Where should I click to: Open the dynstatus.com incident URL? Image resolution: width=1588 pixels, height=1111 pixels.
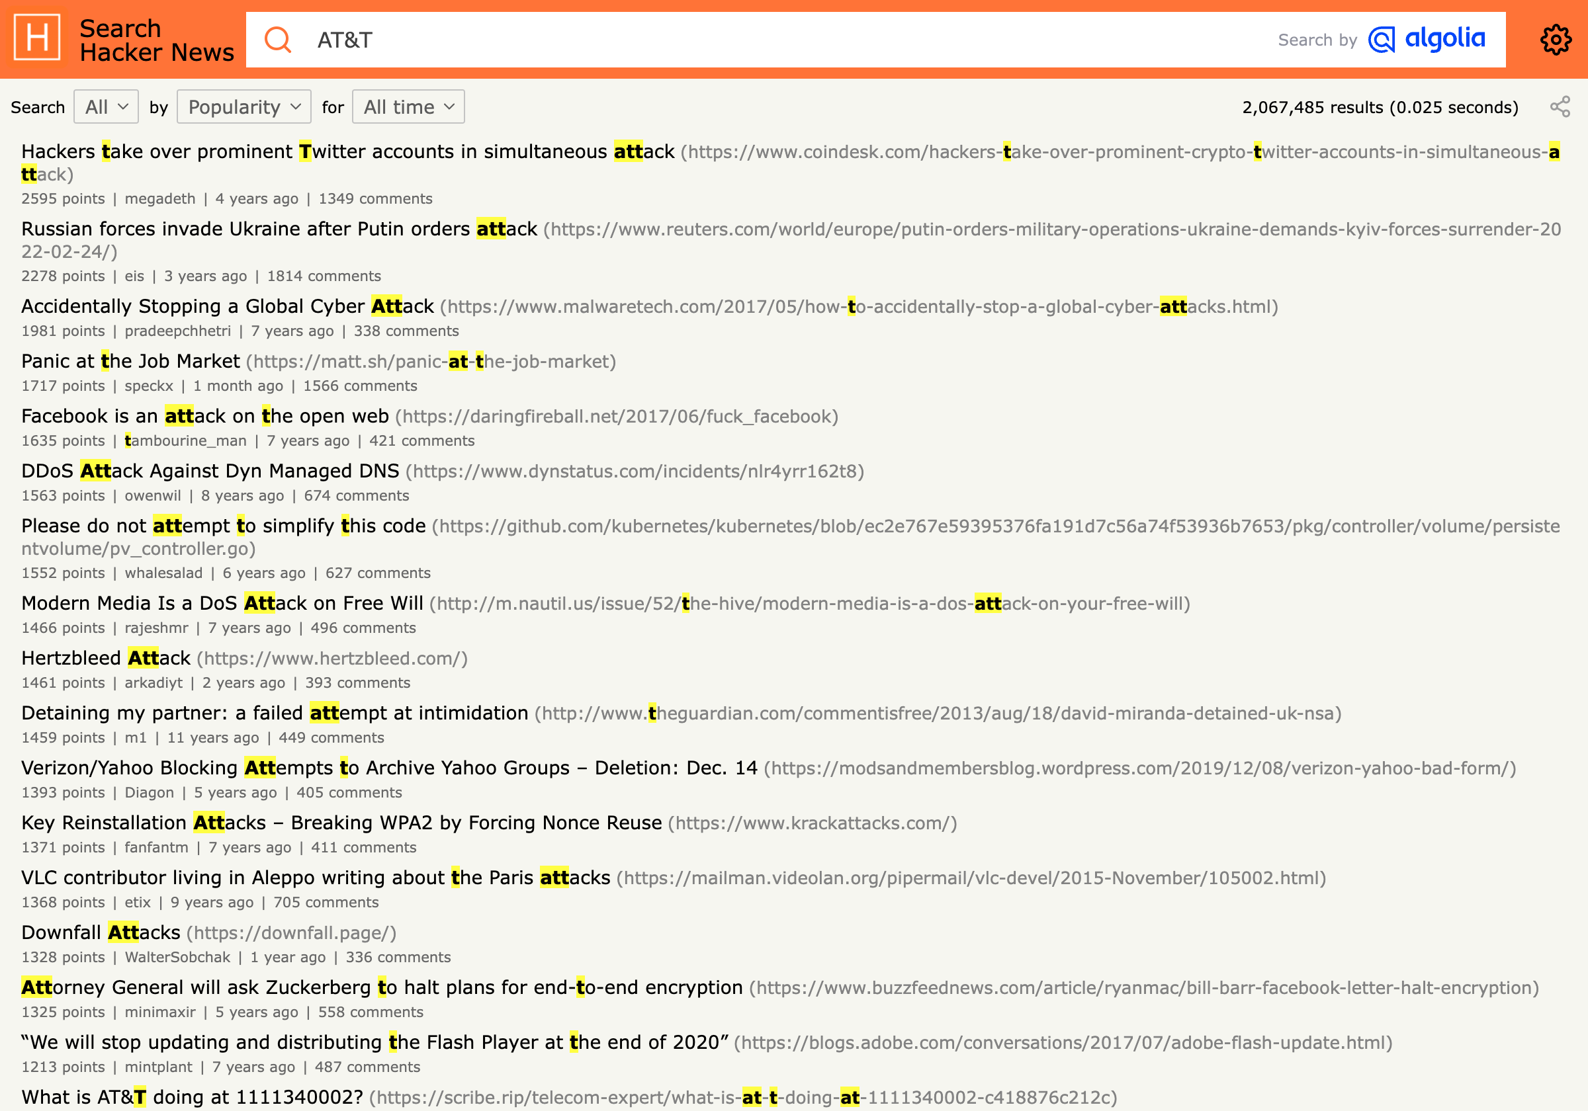click(x=635, y=471)
